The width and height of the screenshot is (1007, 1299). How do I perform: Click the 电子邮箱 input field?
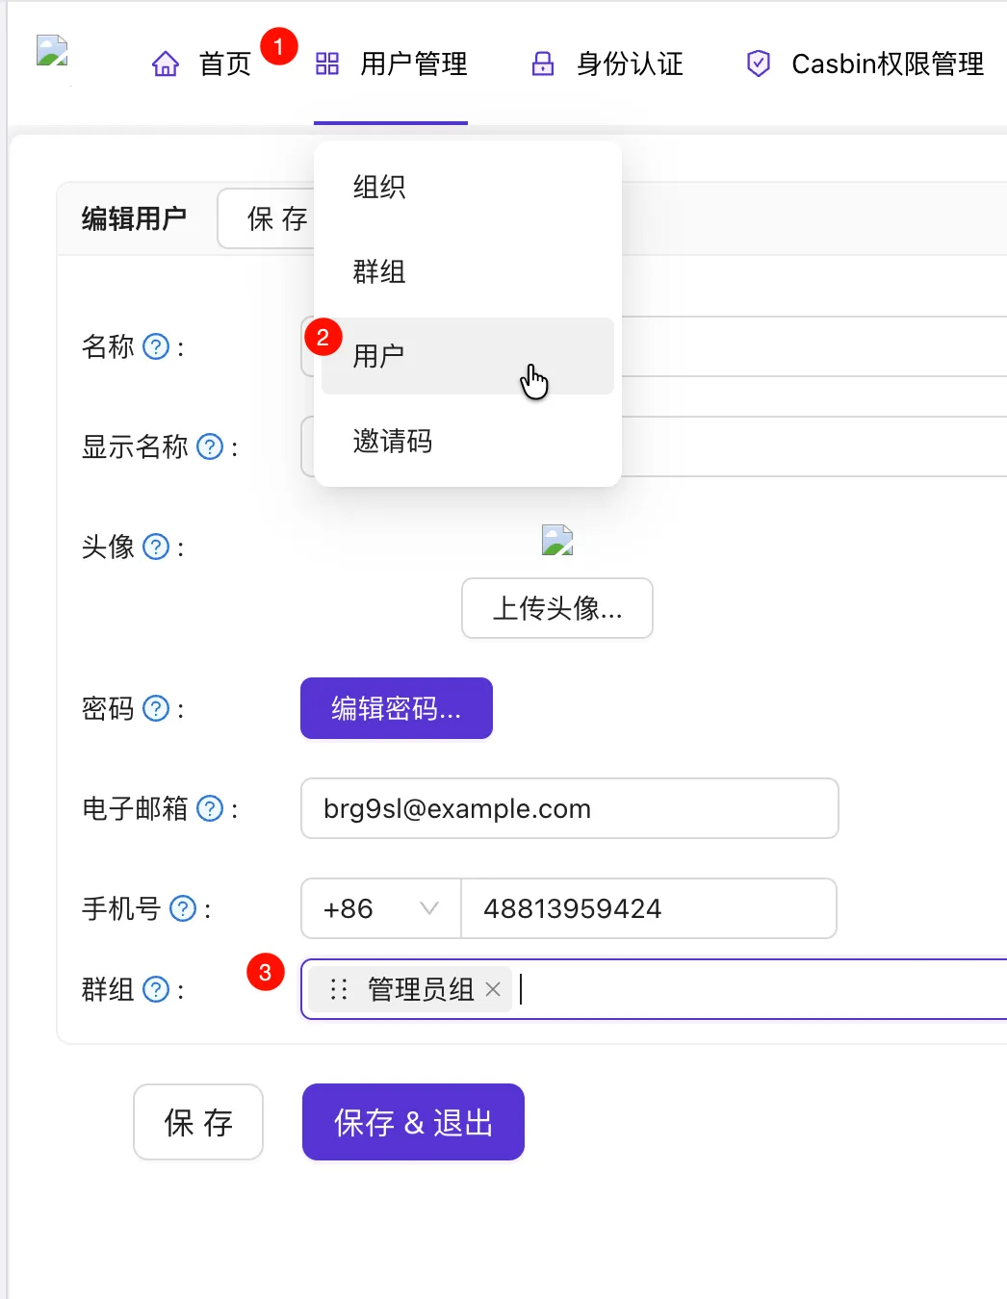[569, 808]
